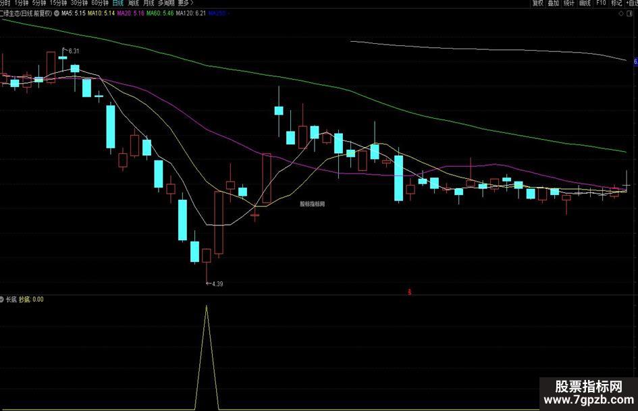Click the 长底 indicator name
The height and width of the screenshot is (411, 638).
click(11, 300)
